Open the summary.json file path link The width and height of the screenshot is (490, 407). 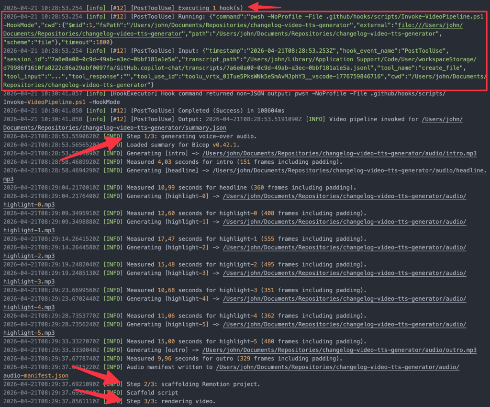tap(115, 127)
